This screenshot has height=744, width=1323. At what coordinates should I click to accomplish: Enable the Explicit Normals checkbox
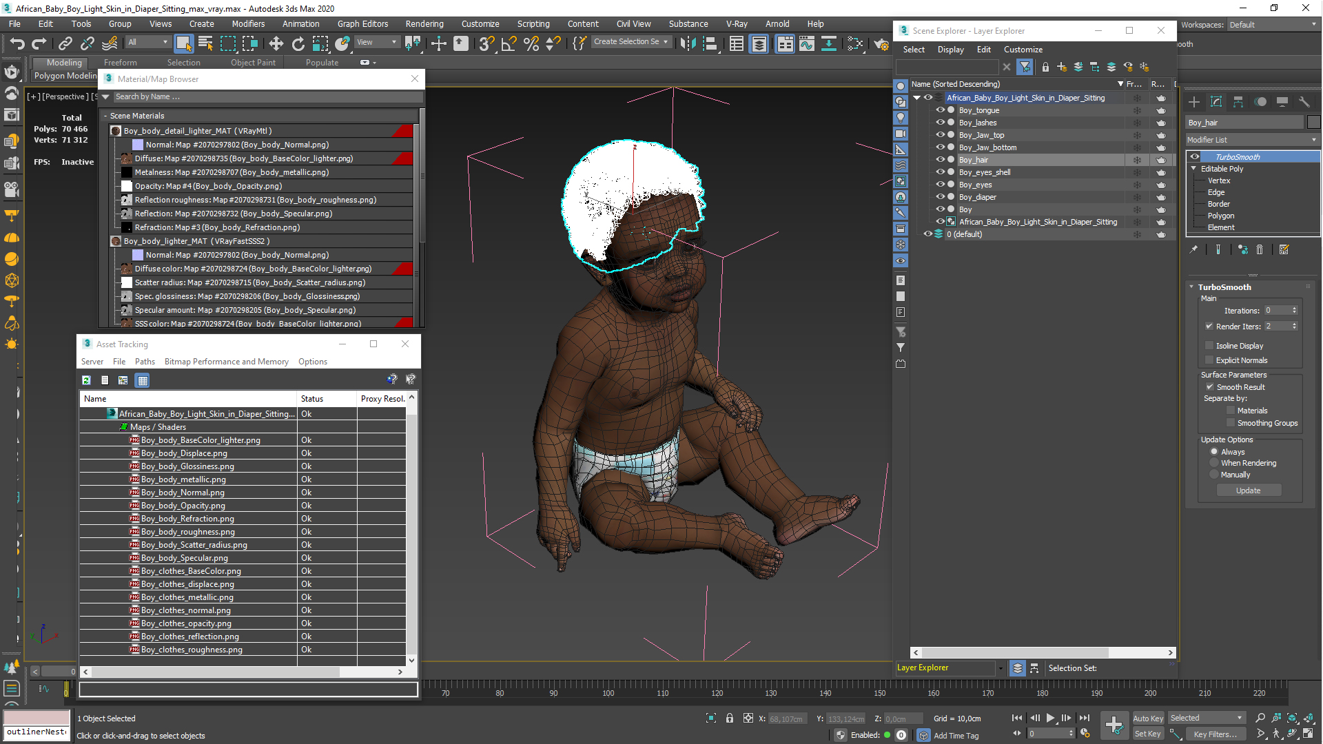click(x=1209, y=360)
